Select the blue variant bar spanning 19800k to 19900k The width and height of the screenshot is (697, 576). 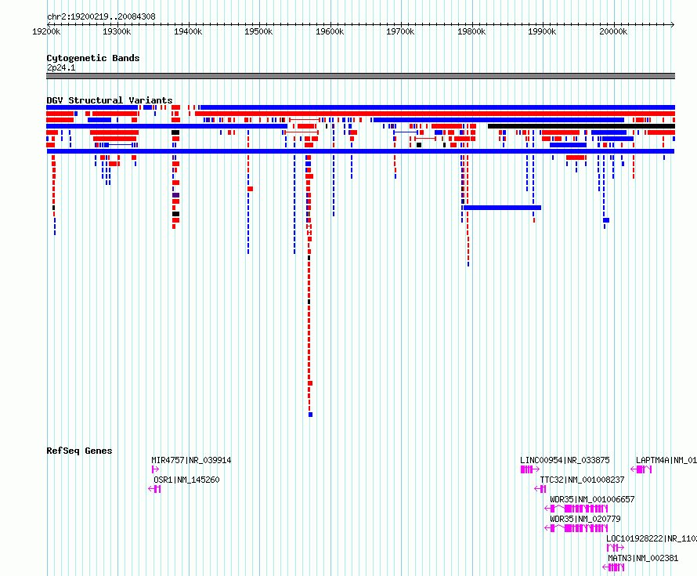[502, 208]
